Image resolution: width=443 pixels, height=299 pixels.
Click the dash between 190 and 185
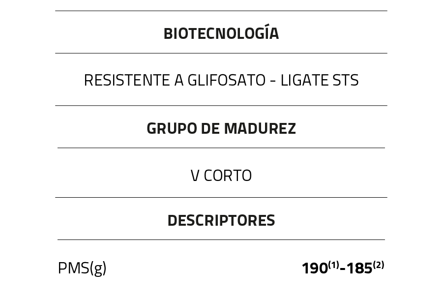(x=342, y=269)
